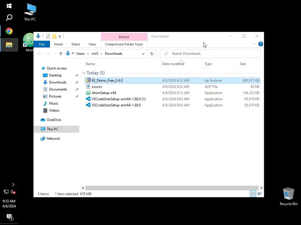Image resolution: width=301 pixels, height=225 pixels.
Task: Click Downloads in the address path
Action: tap(113, 54)
